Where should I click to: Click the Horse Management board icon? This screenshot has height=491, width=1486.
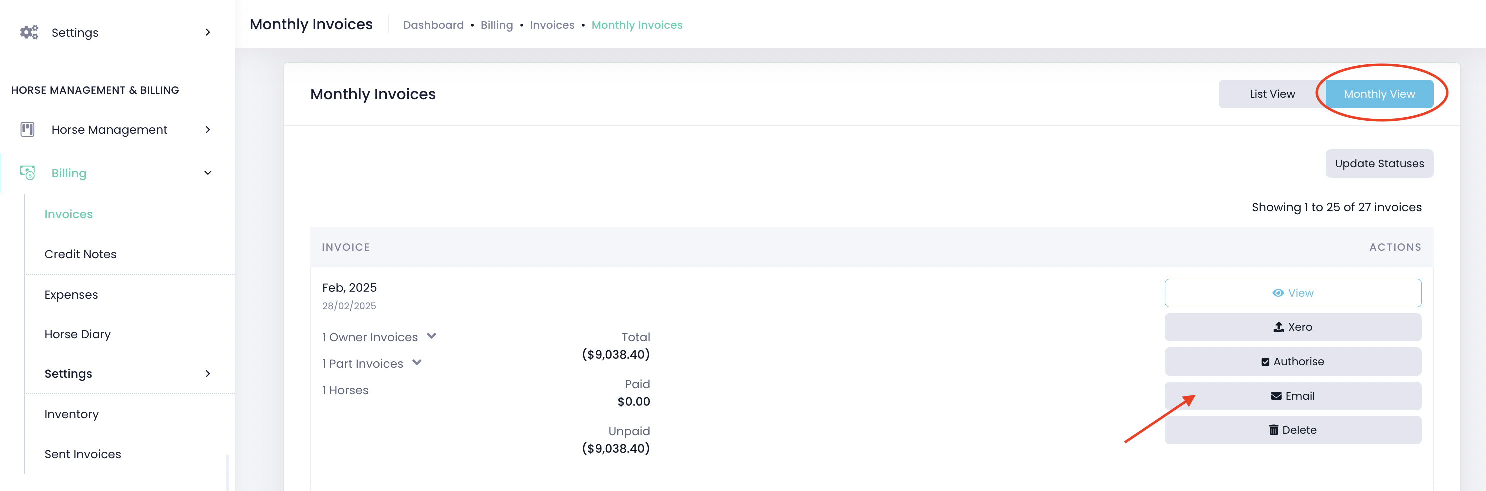click(x=27, y=130)
